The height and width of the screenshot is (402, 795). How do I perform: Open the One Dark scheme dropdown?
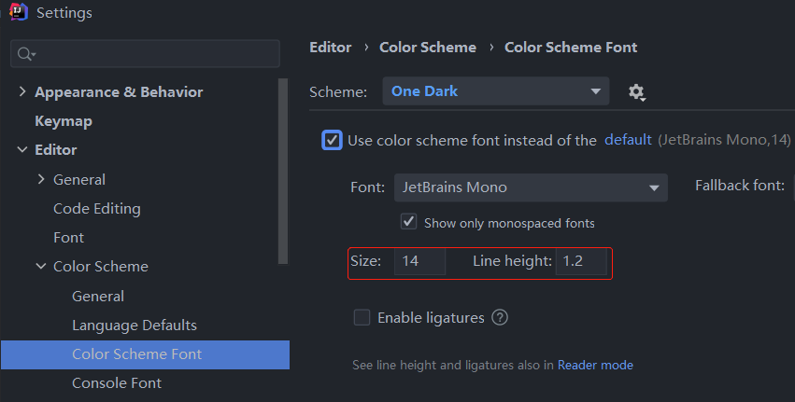pos(495,91)
